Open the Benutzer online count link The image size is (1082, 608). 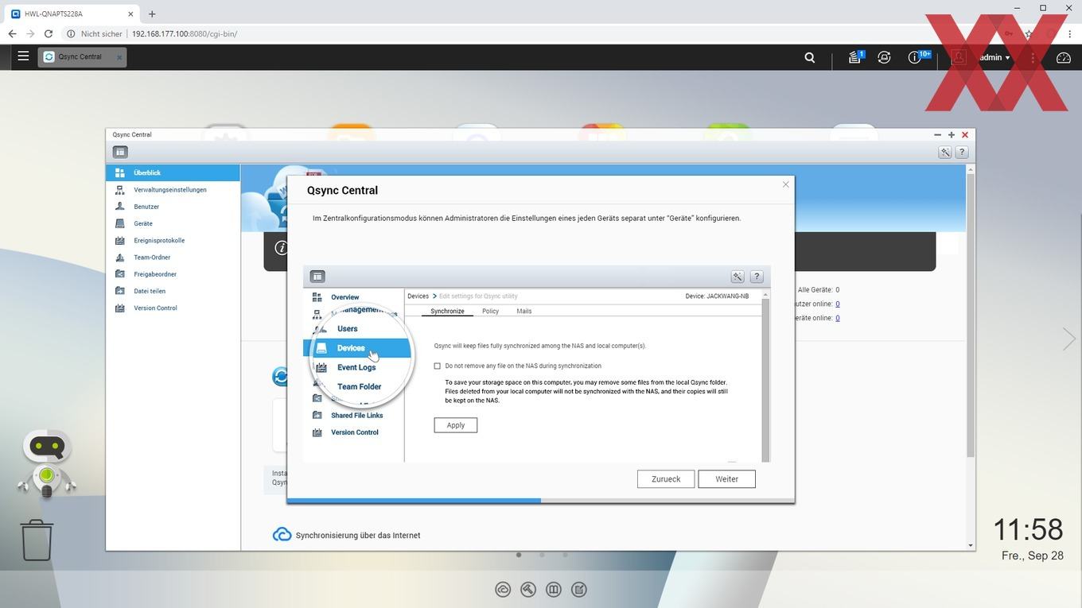838,304
